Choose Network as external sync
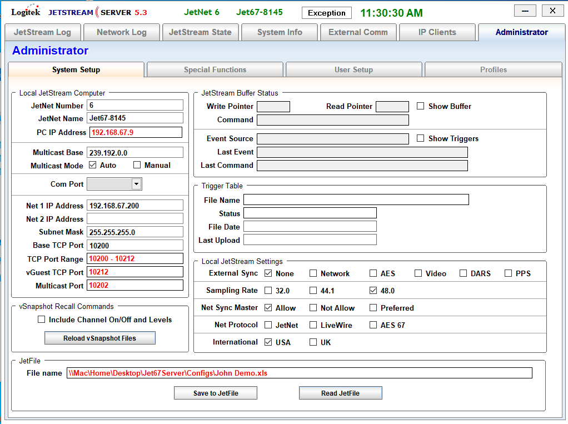Image resolution: width=568 pixels, height=424 pixels. tap(313, 273)
